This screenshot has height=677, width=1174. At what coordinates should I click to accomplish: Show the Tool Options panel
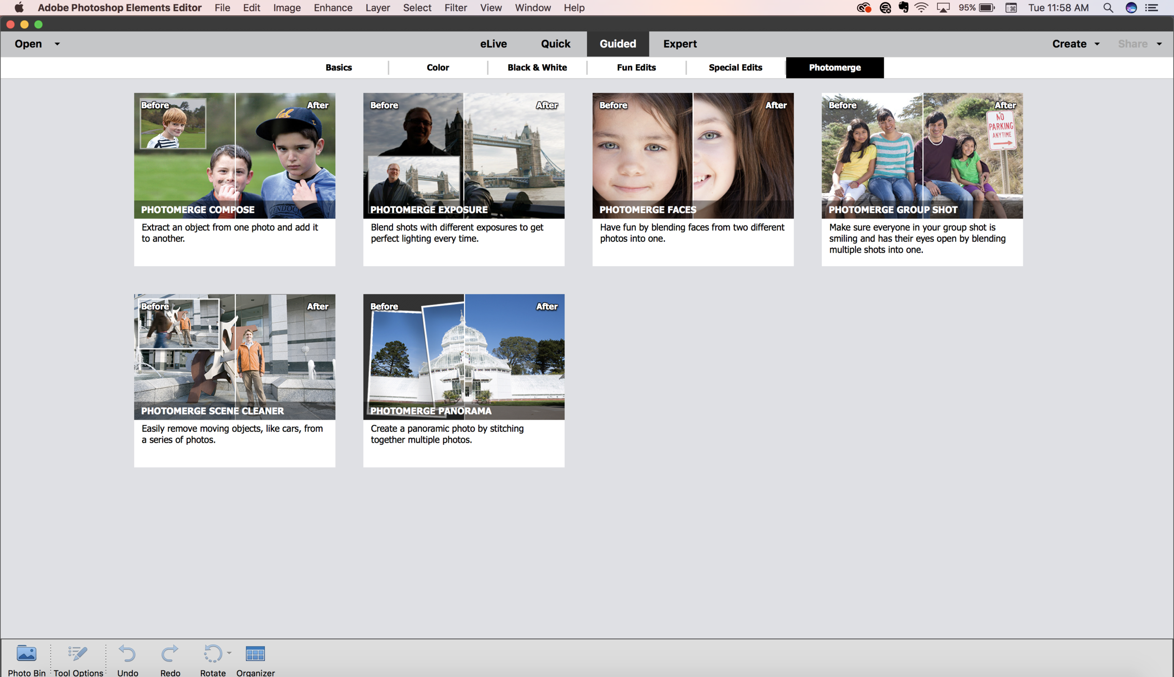[x=78, y=659]
